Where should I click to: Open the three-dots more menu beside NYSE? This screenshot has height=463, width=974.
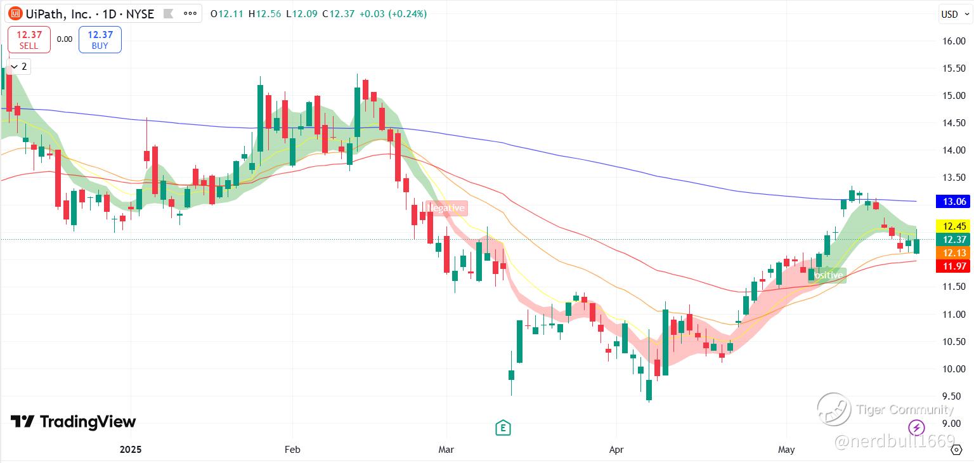pyautogui.click(x=190, y=13)
